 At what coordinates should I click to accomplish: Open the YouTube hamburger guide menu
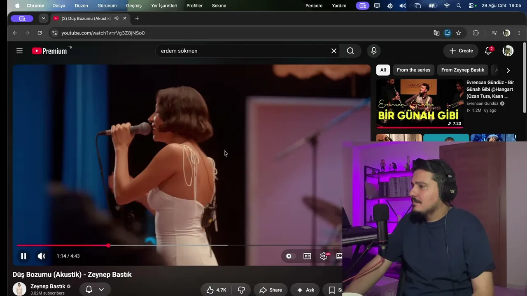19,51
